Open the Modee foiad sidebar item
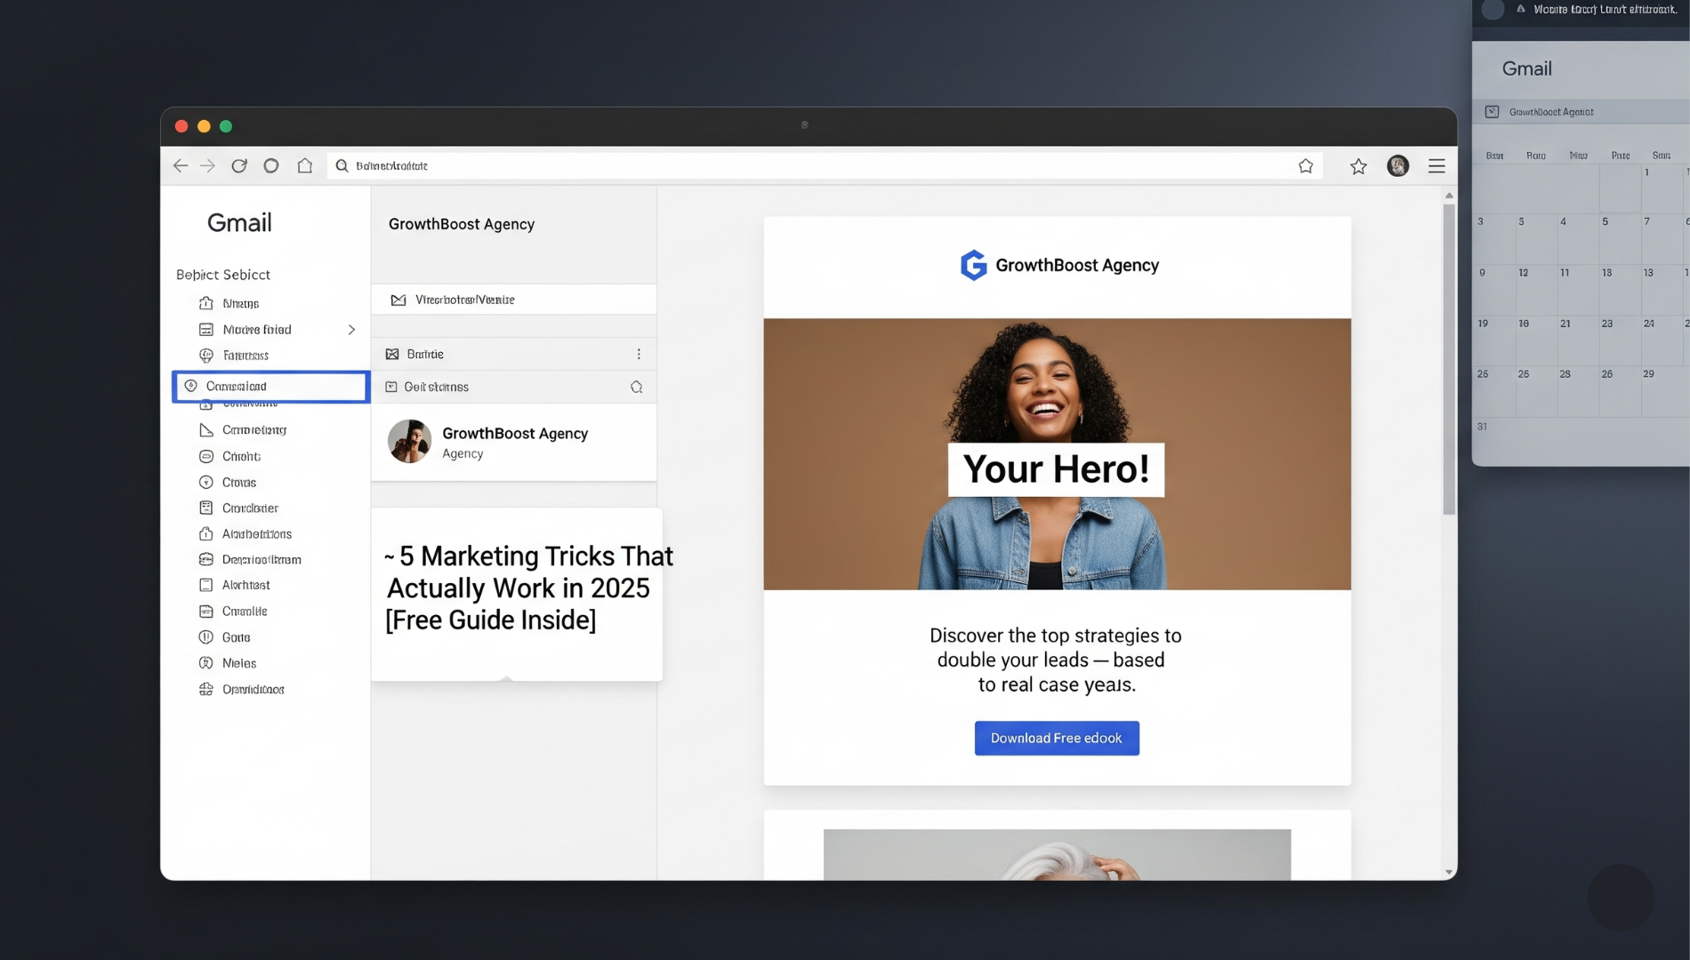Viewport: 1690px width, 960px height. pos(257,330)
